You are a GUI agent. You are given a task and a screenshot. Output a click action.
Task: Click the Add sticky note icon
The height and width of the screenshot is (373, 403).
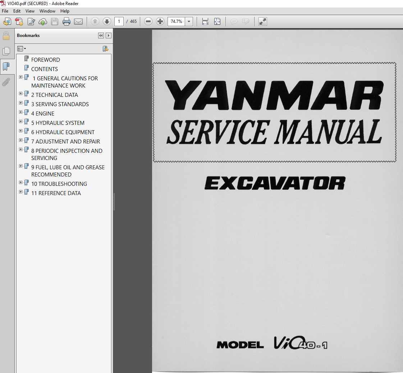[x=234, y=22]
